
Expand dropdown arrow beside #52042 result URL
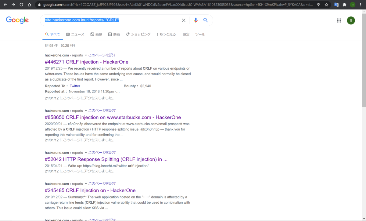(86, 153)
